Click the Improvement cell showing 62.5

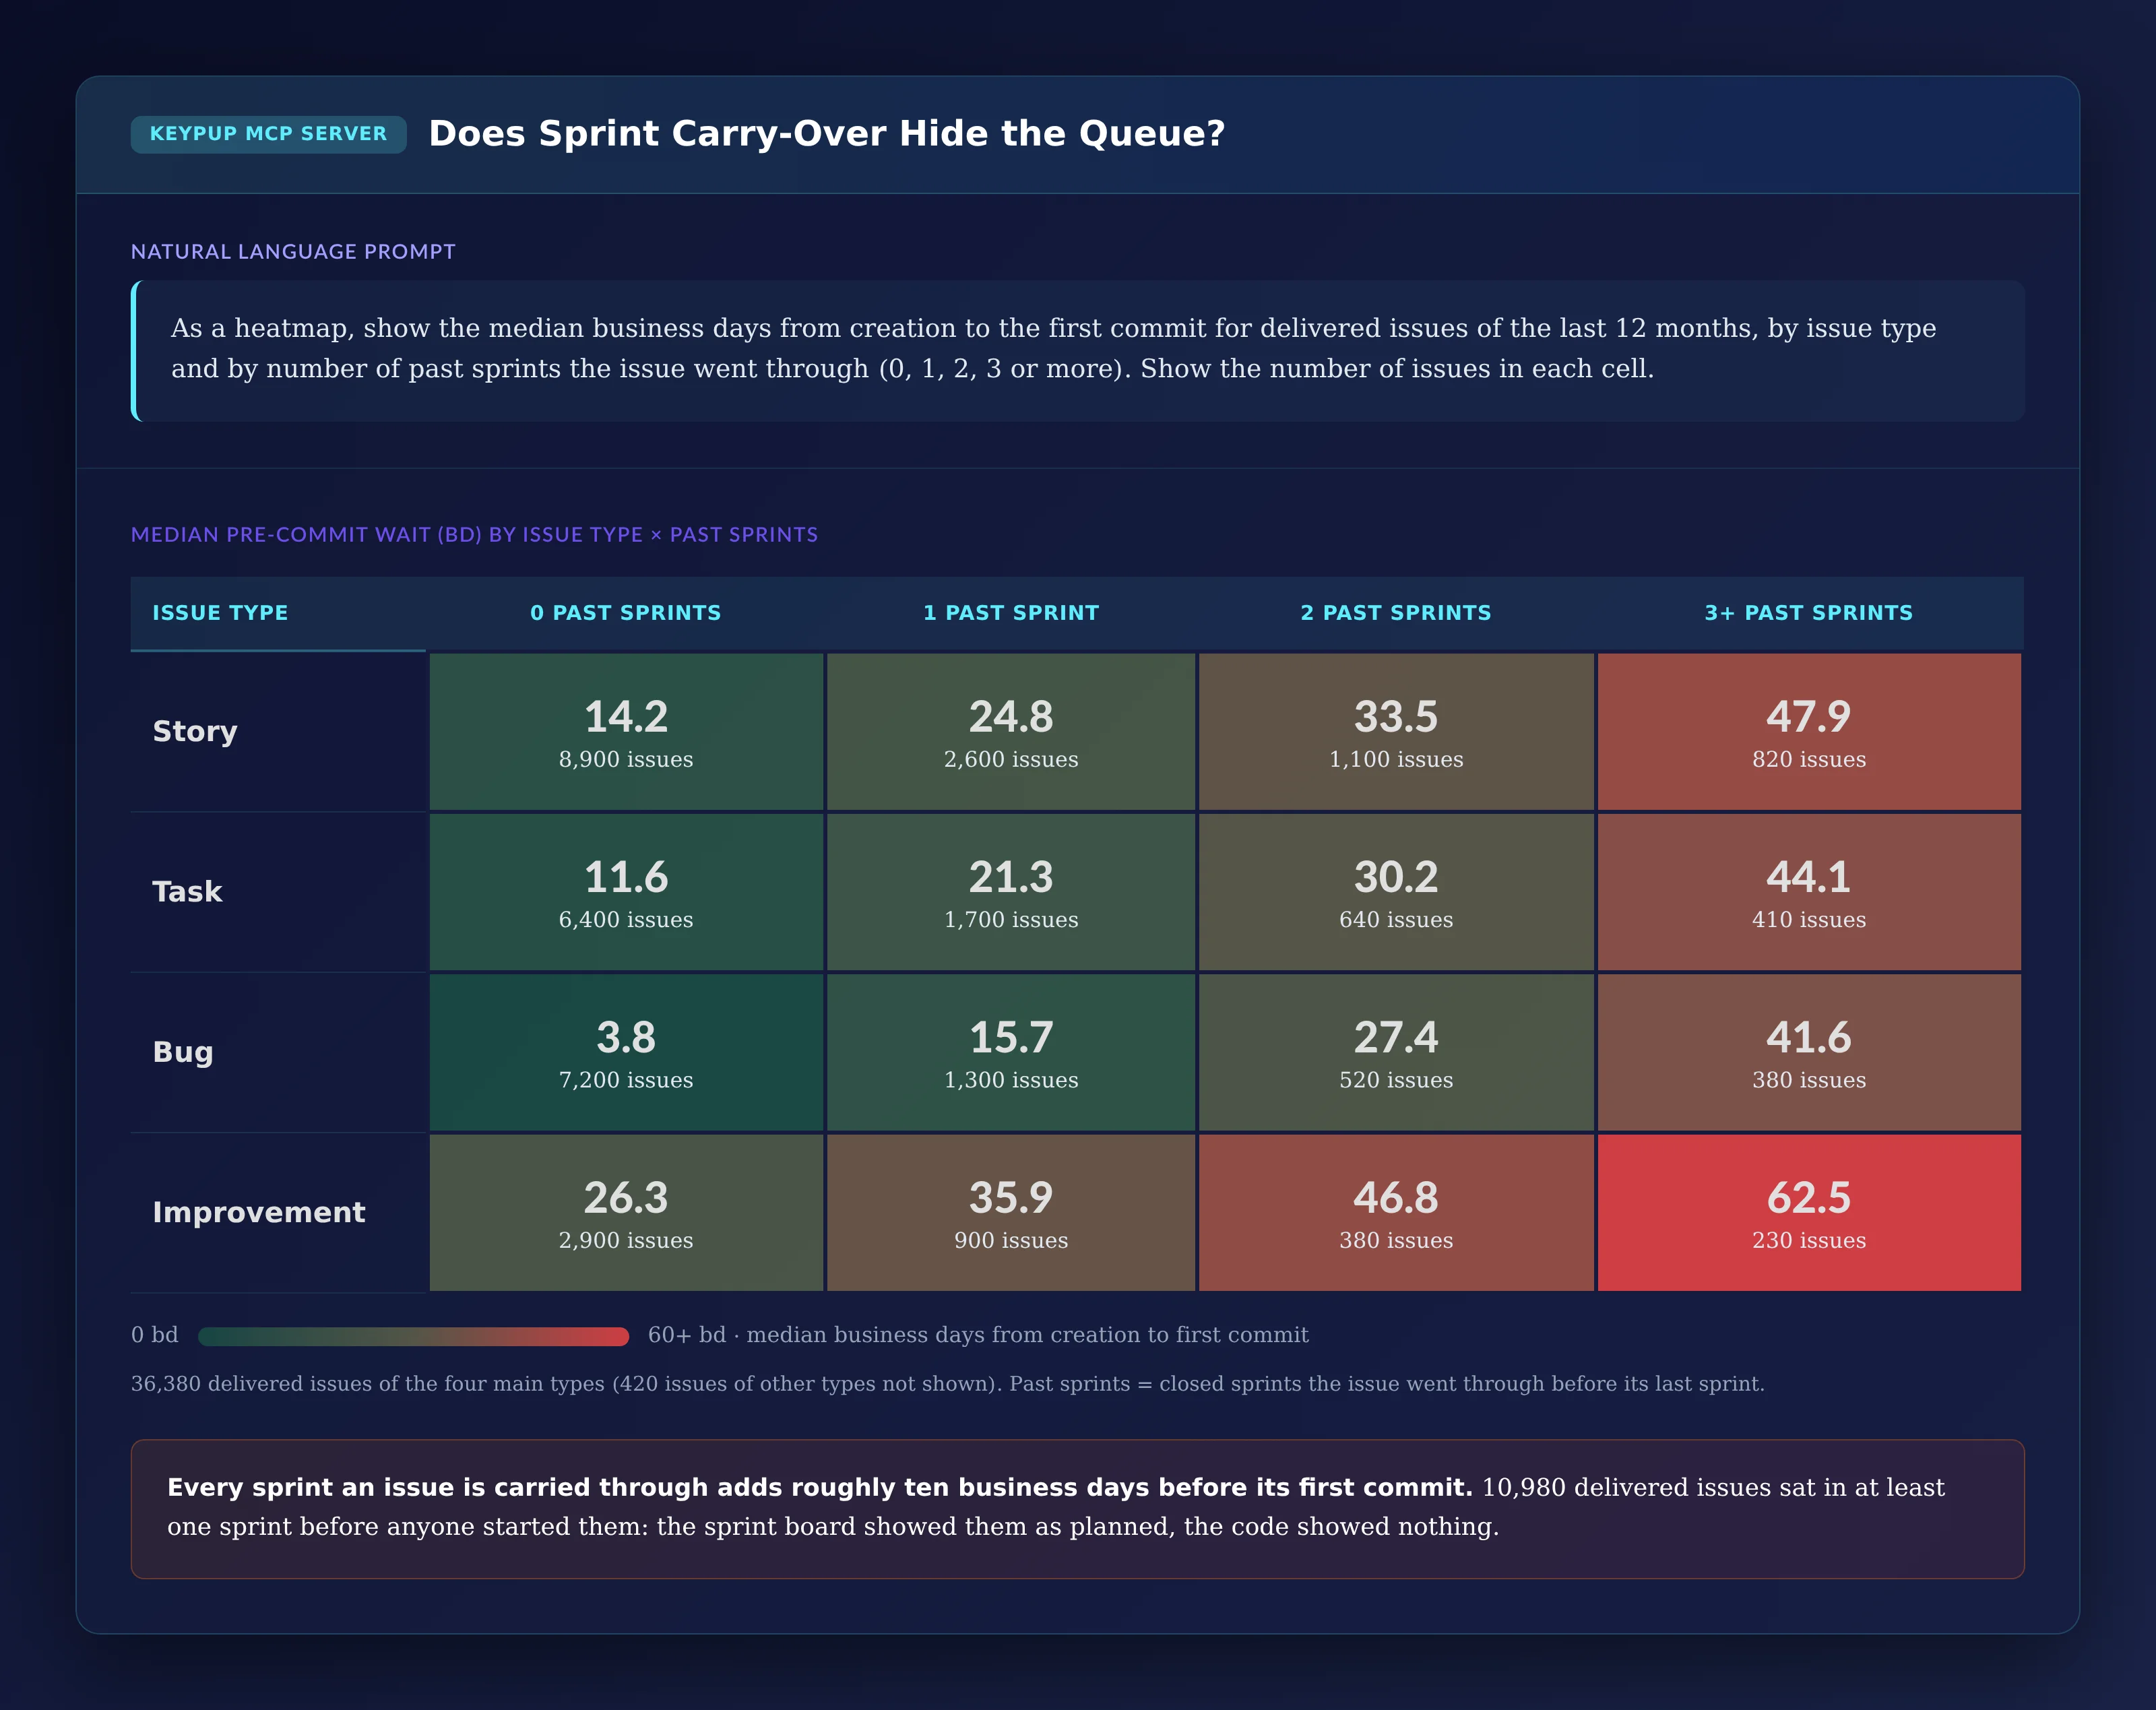tap(1809, 1212)
